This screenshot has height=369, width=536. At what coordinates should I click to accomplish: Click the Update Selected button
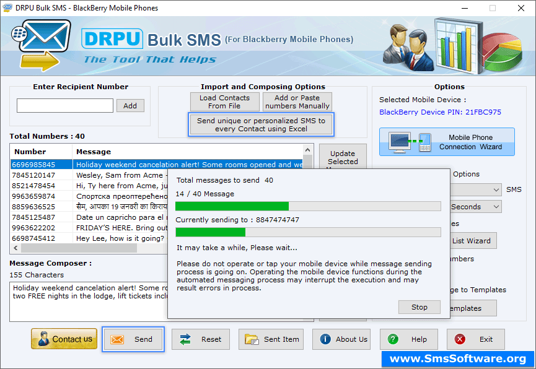tap(343, 157)
